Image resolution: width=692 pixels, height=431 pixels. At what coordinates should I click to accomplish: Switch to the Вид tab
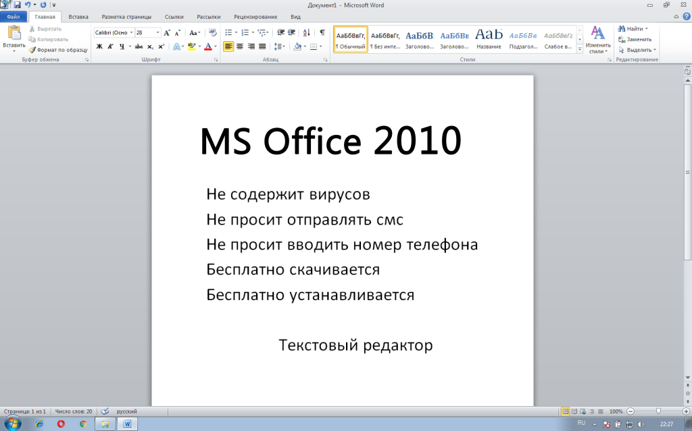(296, 17)
